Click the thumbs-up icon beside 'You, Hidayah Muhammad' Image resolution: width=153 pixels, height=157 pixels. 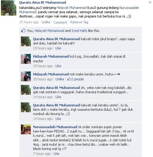(x=23, y=30)
